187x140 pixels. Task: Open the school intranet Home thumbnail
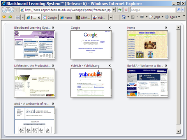148,45
